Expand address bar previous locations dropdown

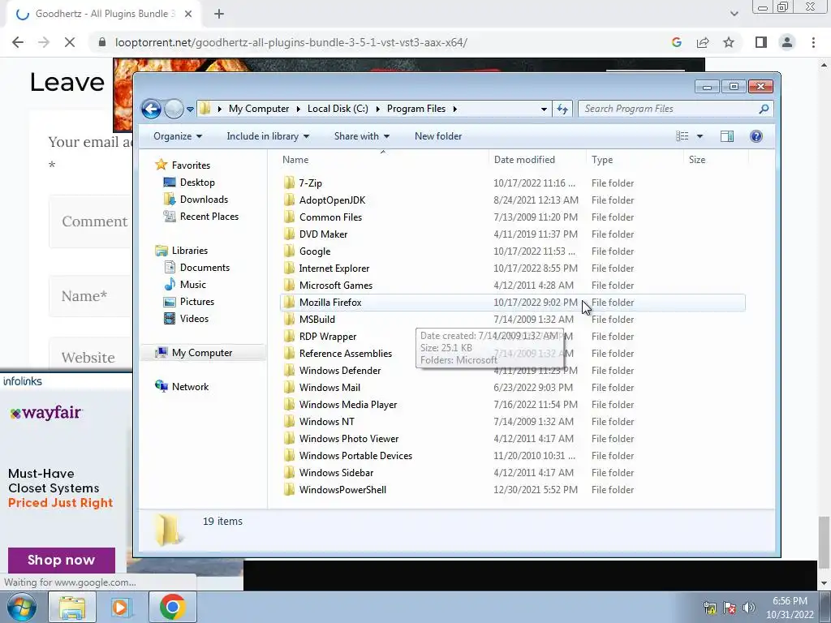coord(544,110)
